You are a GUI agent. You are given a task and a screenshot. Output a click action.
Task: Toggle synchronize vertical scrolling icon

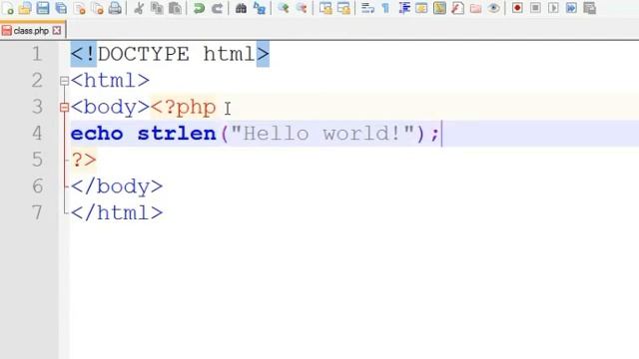[x=325, y=8]
